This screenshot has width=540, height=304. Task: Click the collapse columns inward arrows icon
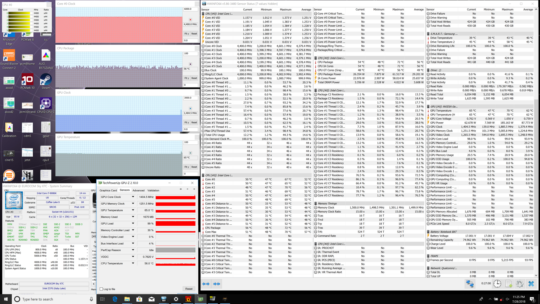point(217,284)
